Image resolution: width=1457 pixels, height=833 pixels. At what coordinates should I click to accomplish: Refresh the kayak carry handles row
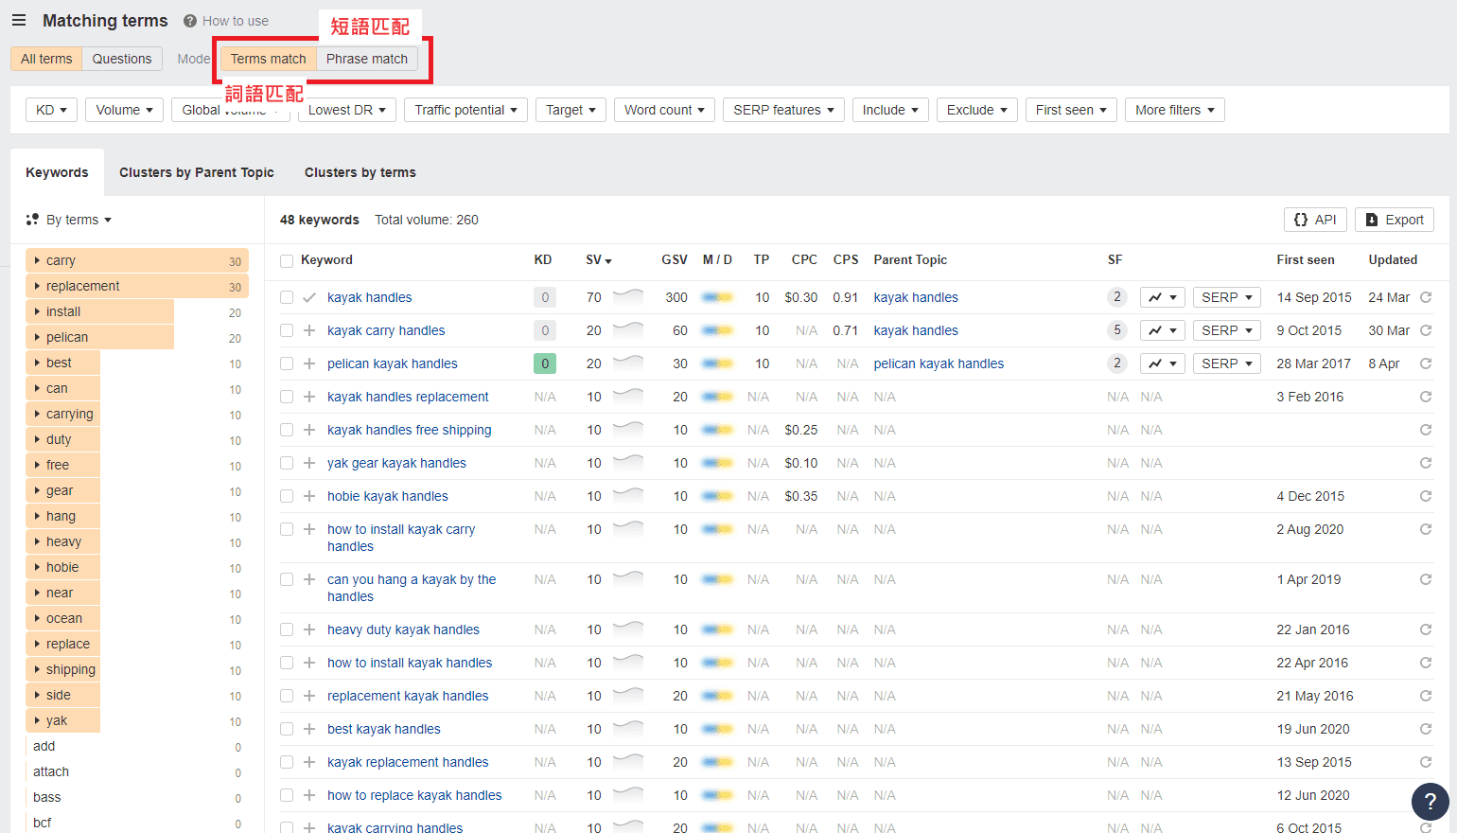pos(1426,330)
